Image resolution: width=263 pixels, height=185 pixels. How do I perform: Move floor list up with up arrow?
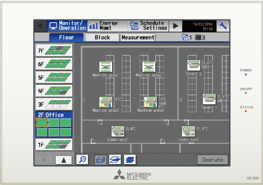[x=64, y=160]
